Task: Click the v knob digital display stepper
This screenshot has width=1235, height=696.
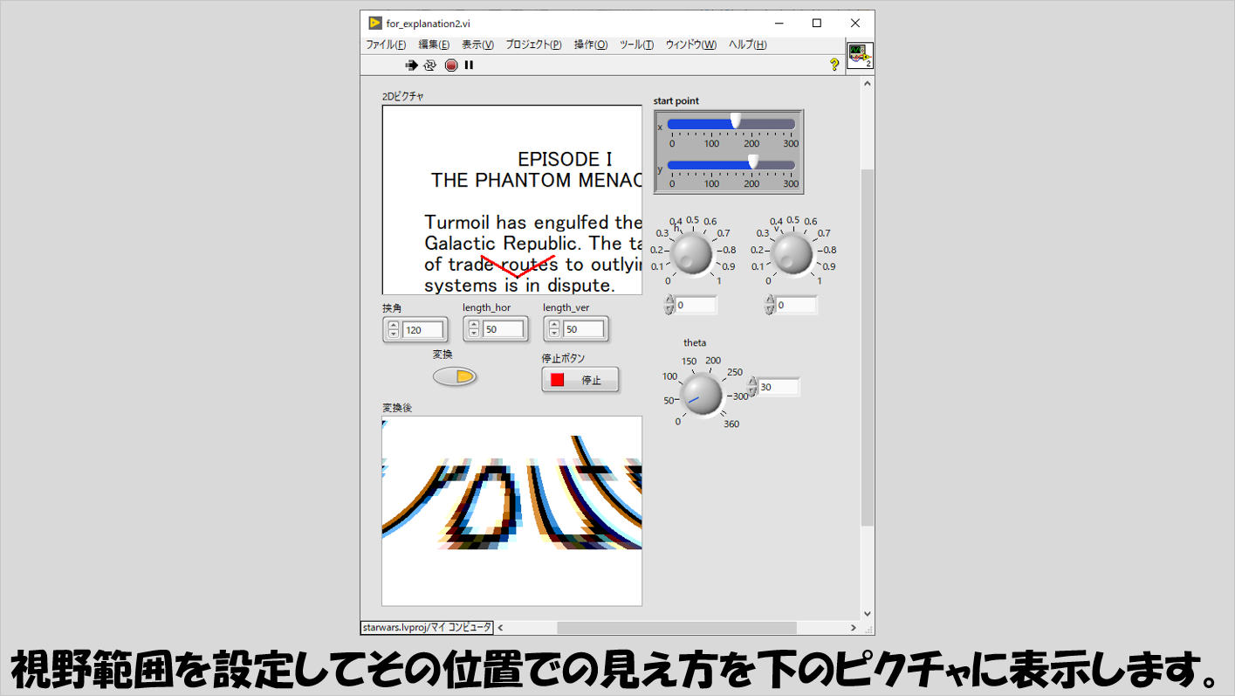Action: pyautogui.click(x=770, y=305)
